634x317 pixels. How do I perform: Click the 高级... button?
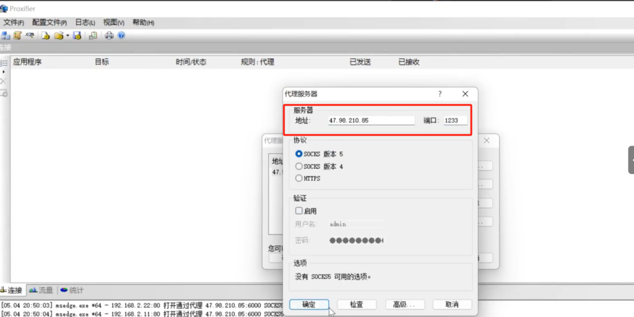pyautogui.click(x=405, y=305)
